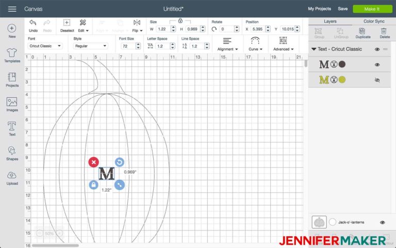The width and height of the screenshot is (396, 248).
Task: Save the project
Action: 343,9
